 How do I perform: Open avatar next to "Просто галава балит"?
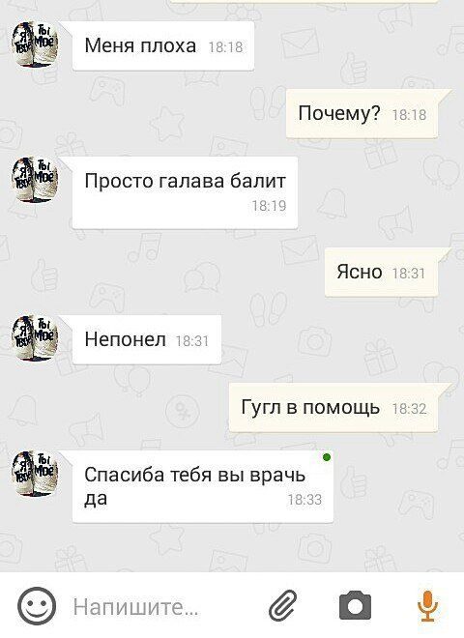(35, 180)
